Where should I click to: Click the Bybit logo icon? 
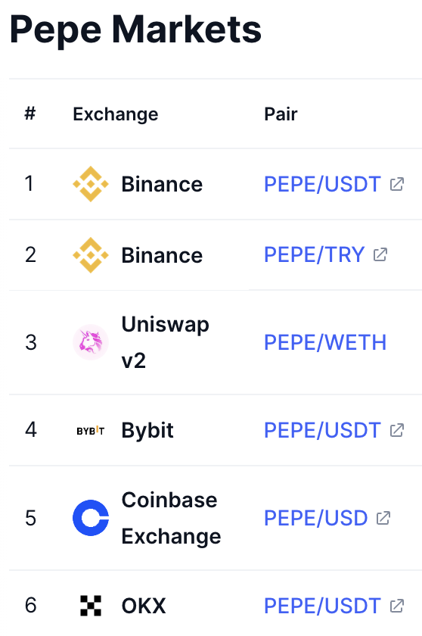click(x=91, y=430)
